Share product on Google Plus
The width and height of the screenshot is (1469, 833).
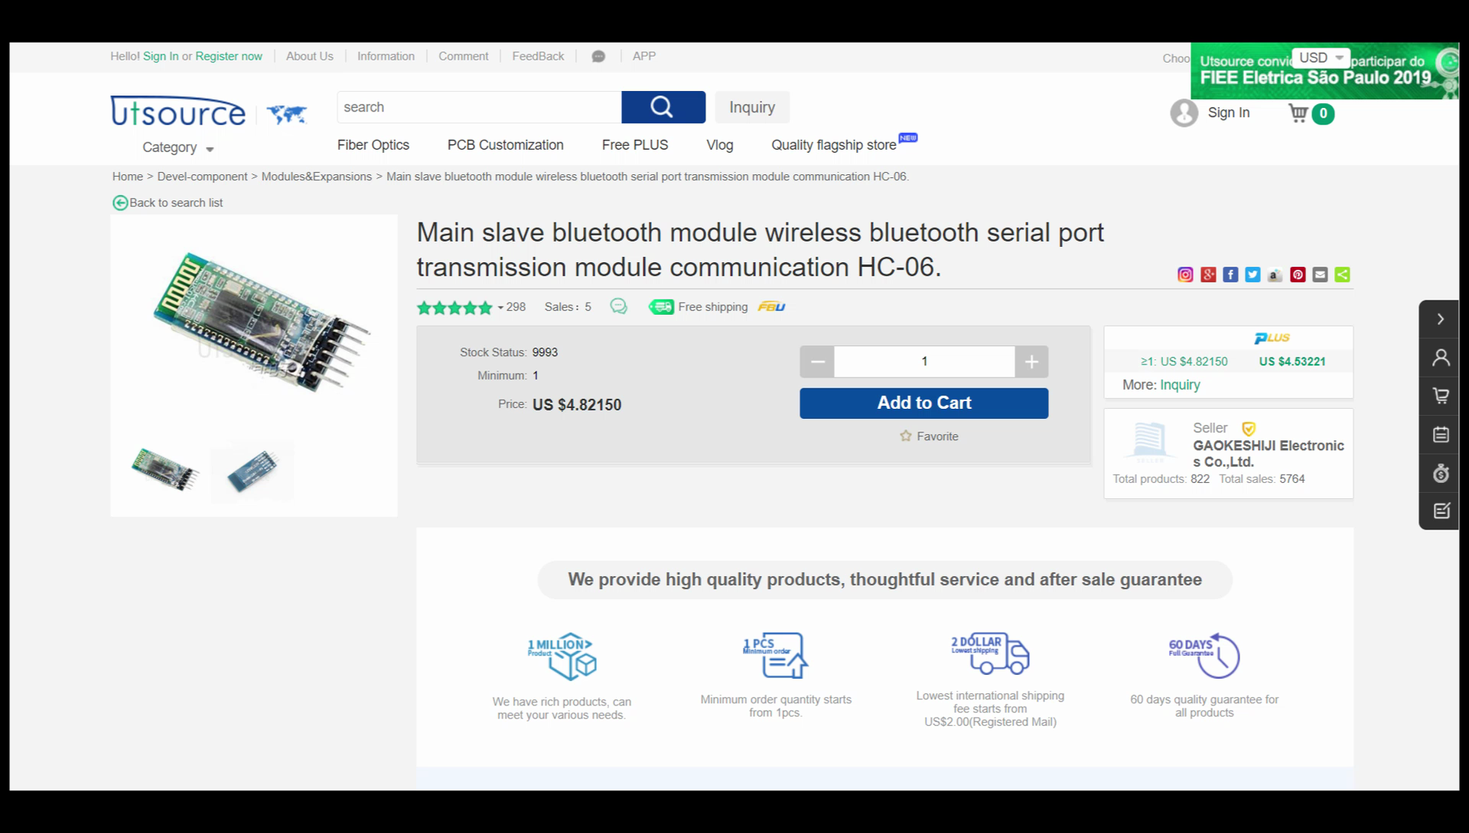coord(1208,275)
